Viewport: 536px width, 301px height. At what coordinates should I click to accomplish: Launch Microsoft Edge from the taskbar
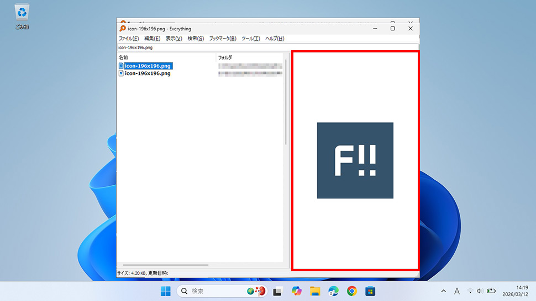pyautogui.click(x=333, y=291)
